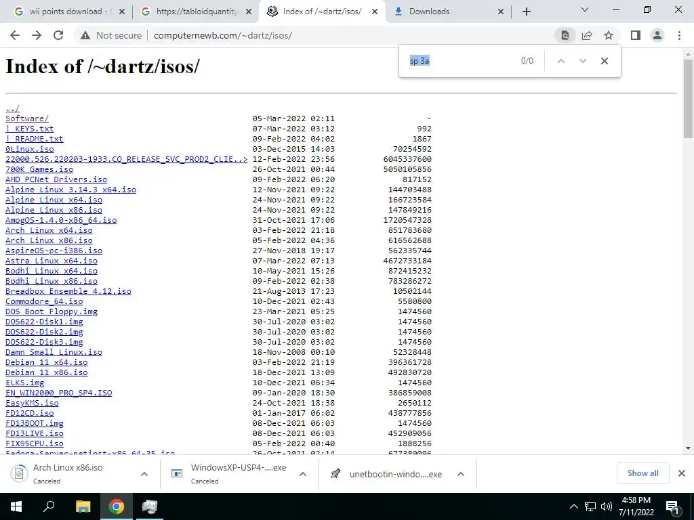
Task: Open Windows taskbar search
Action: click(x=49, y=506)
